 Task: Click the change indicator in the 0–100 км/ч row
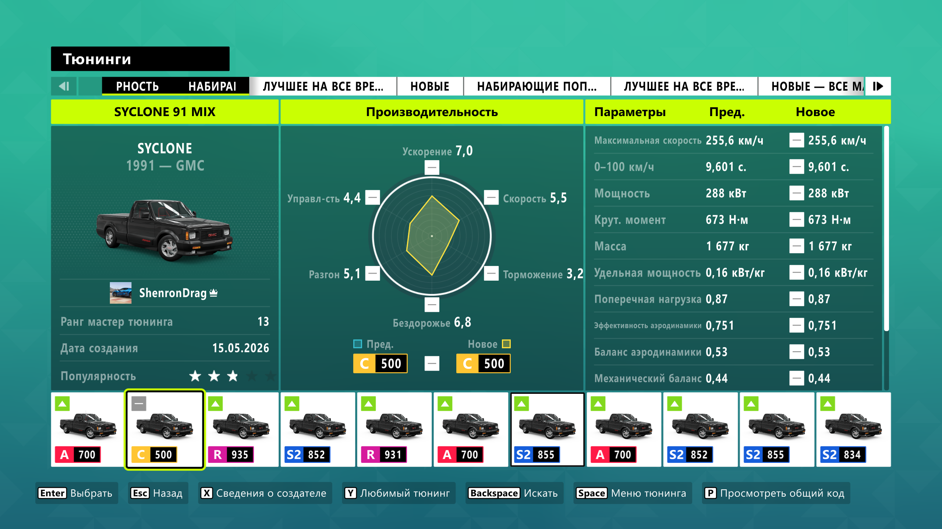click(x=797, y=167)
